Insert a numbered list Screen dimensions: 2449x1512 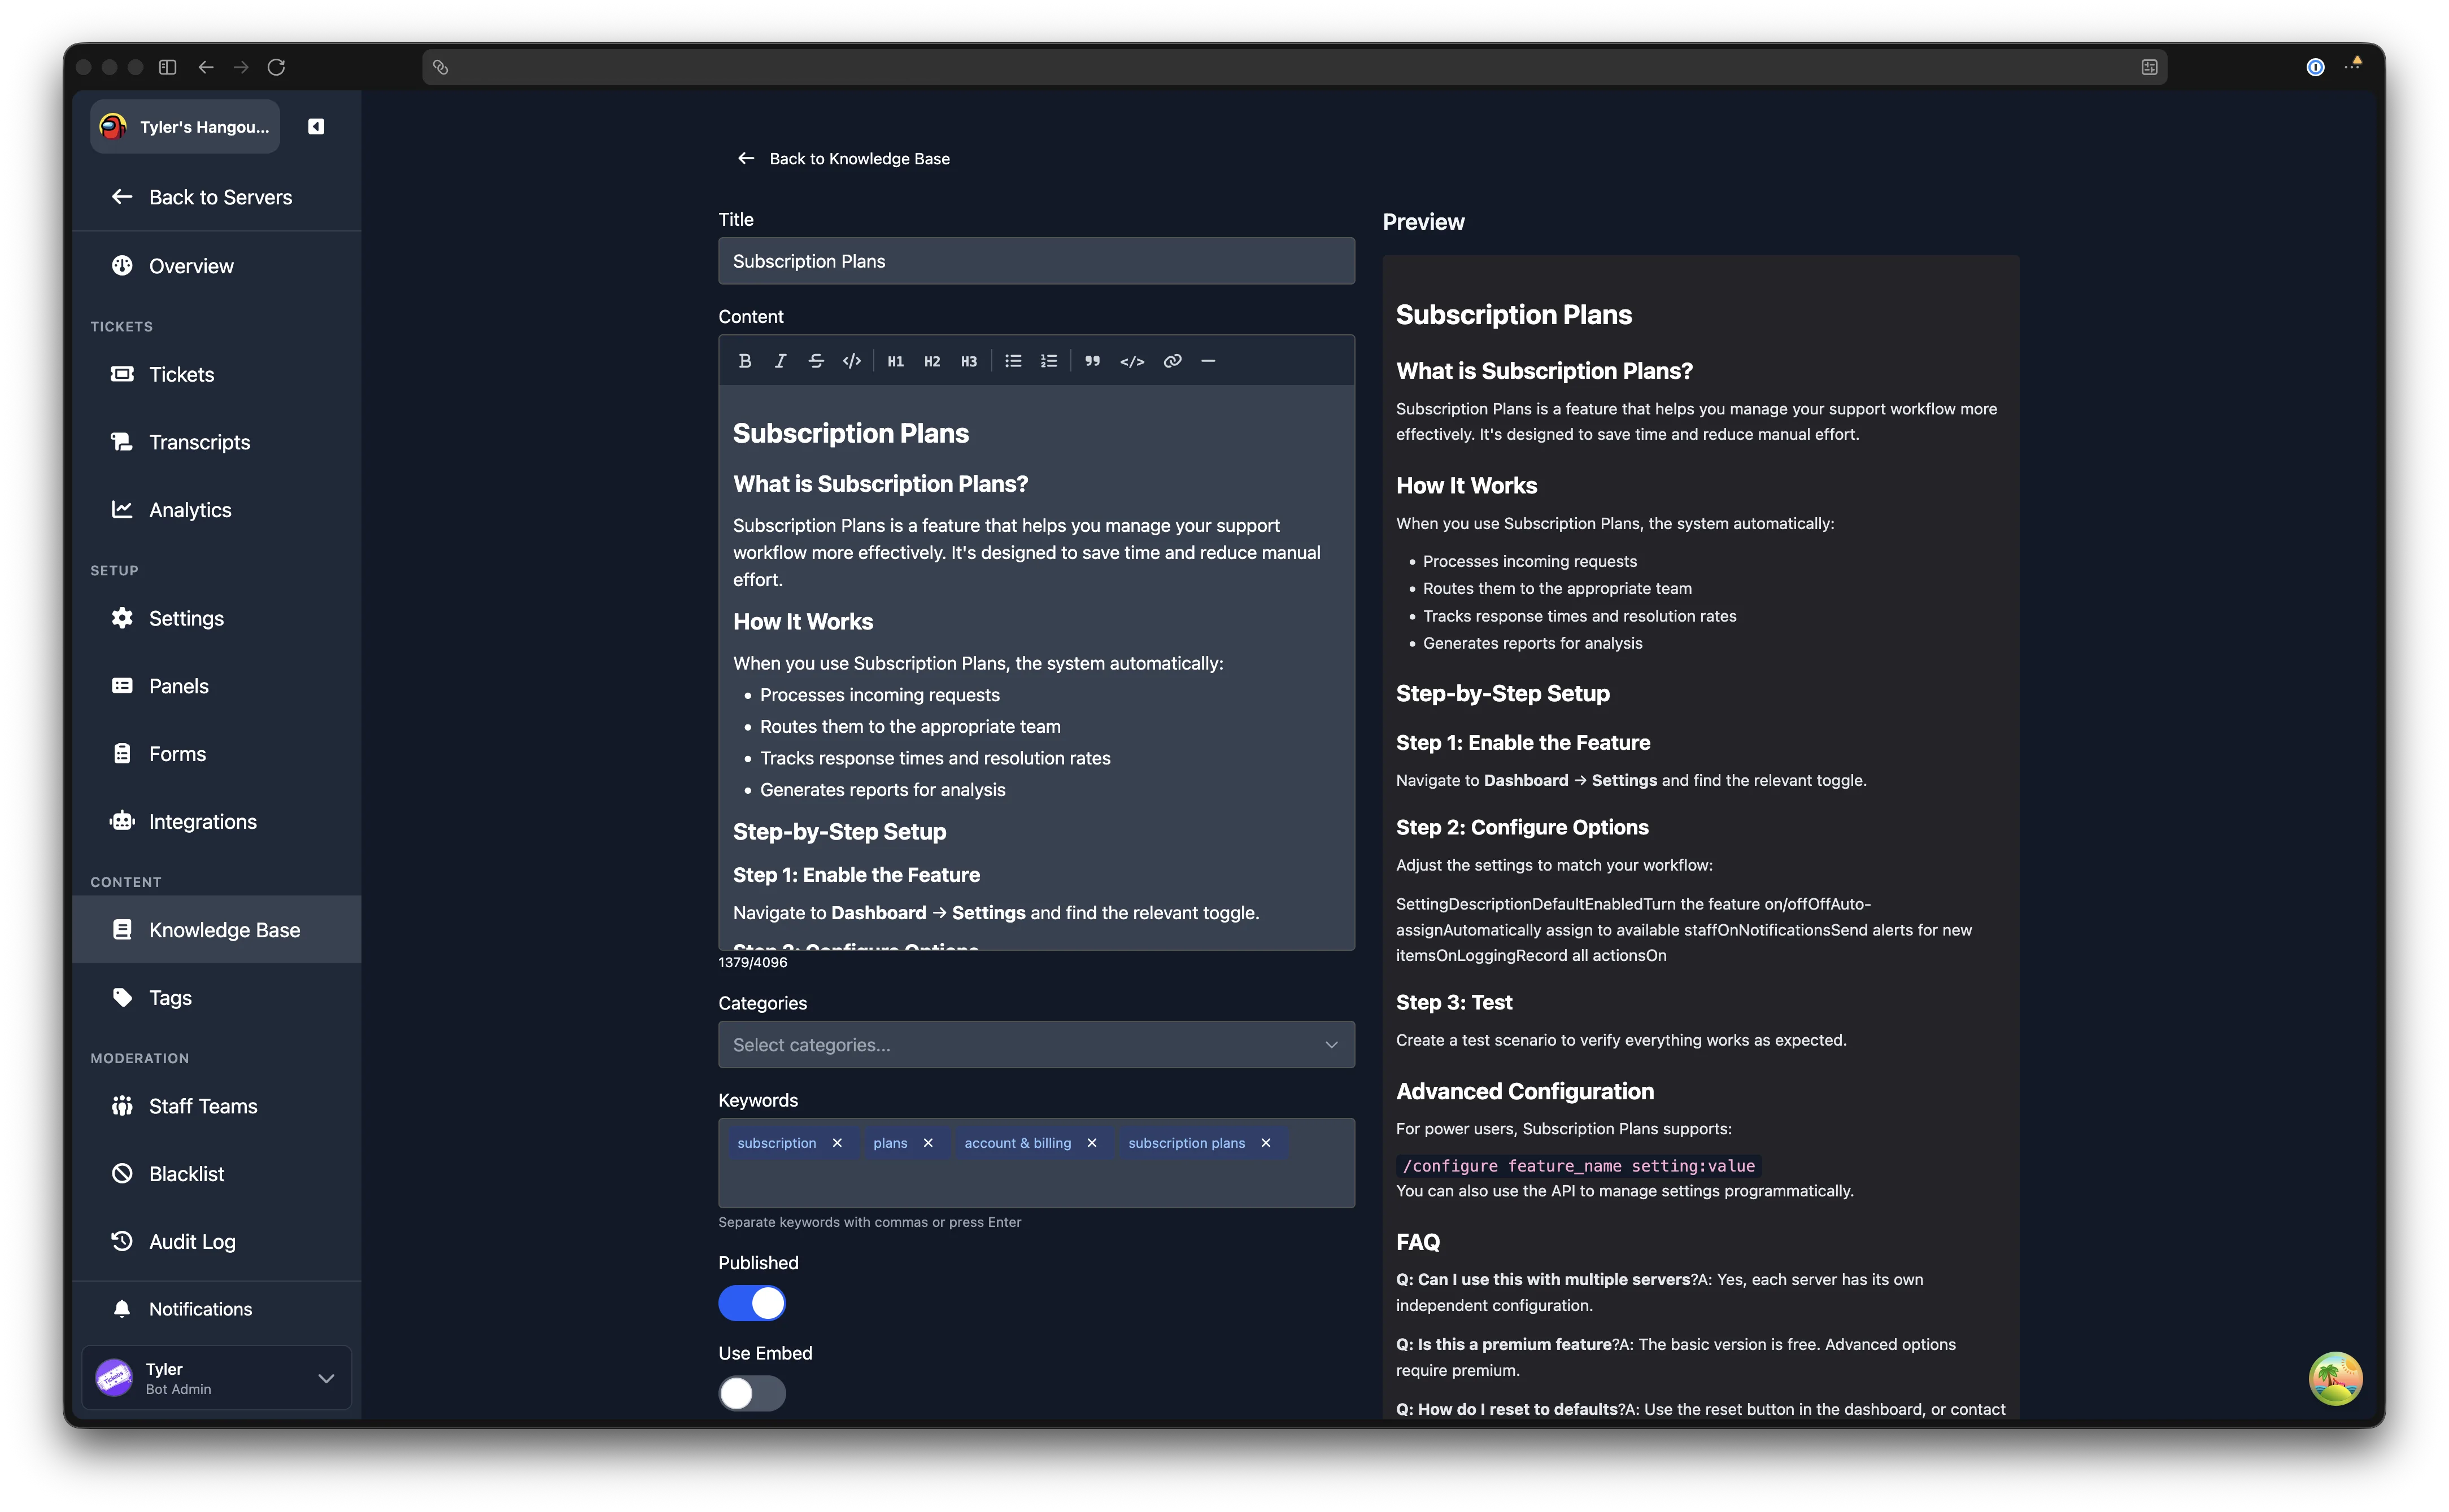click(x=1048, y=361)
